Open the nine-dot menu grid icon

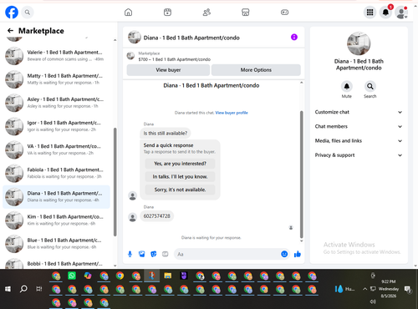[x=370, y=13]
